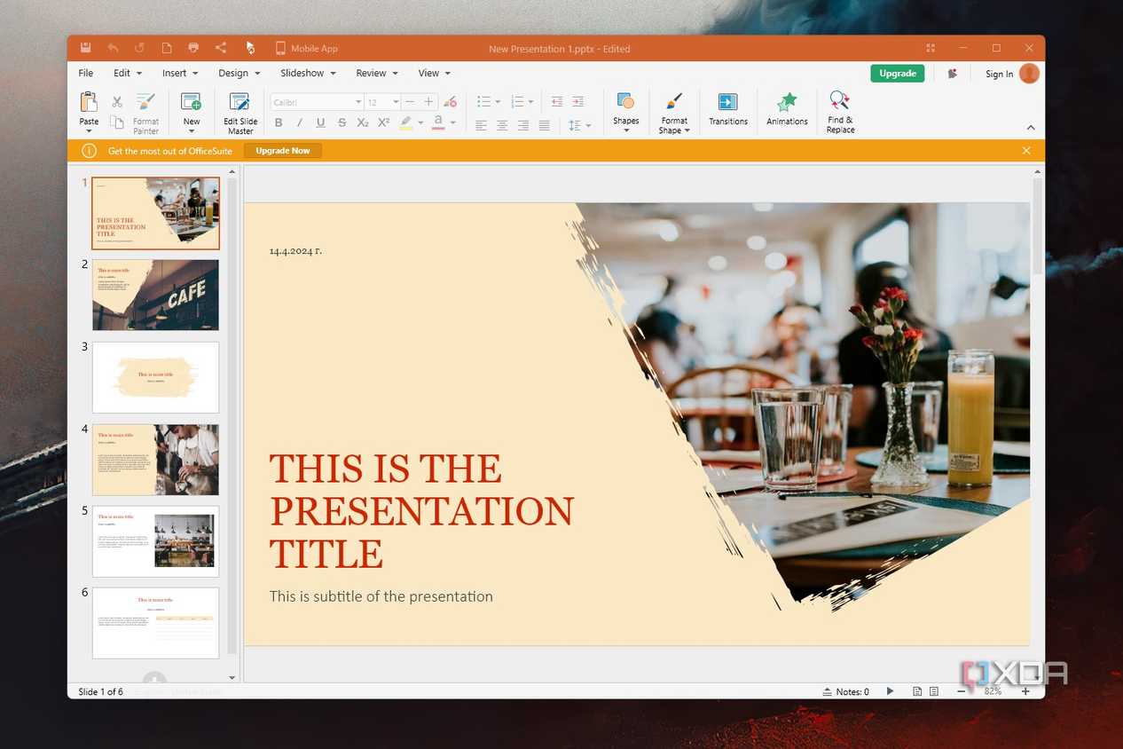Viewport: 1123px width, 749px height.
Task: Toggle strikethrough formatting
Action: tap(342, 123)
